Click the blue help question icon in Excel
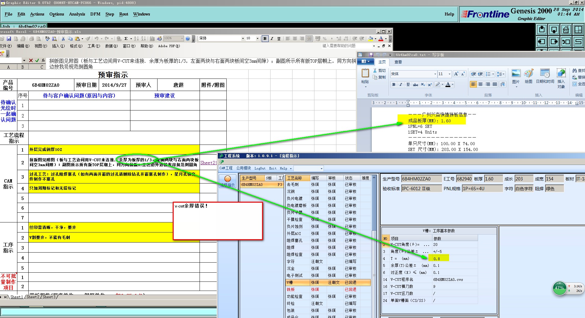The width and height of the screenshot is (585, 318). point(188,39)
